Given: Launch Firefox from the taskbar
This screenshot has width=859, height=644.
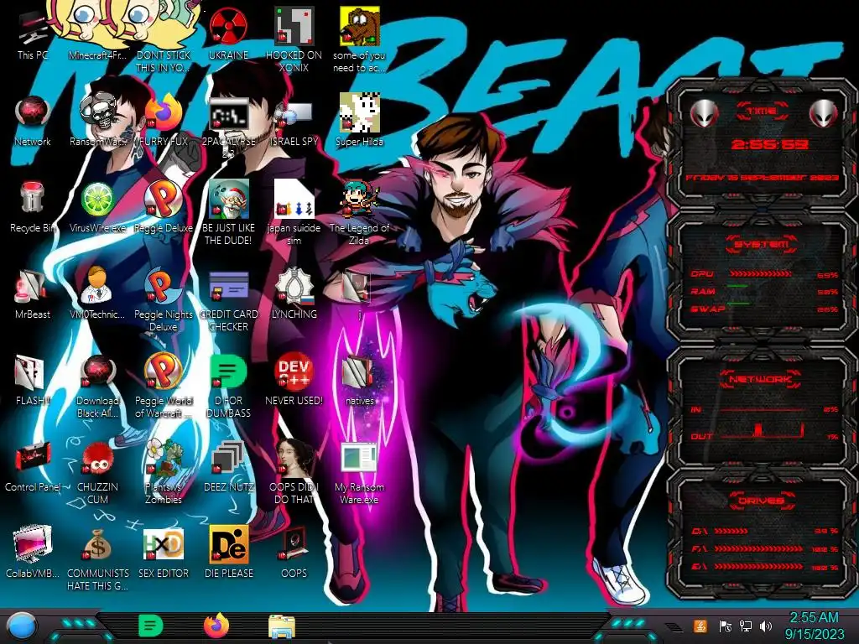Looking at the screenshot, I should point(216,626).
